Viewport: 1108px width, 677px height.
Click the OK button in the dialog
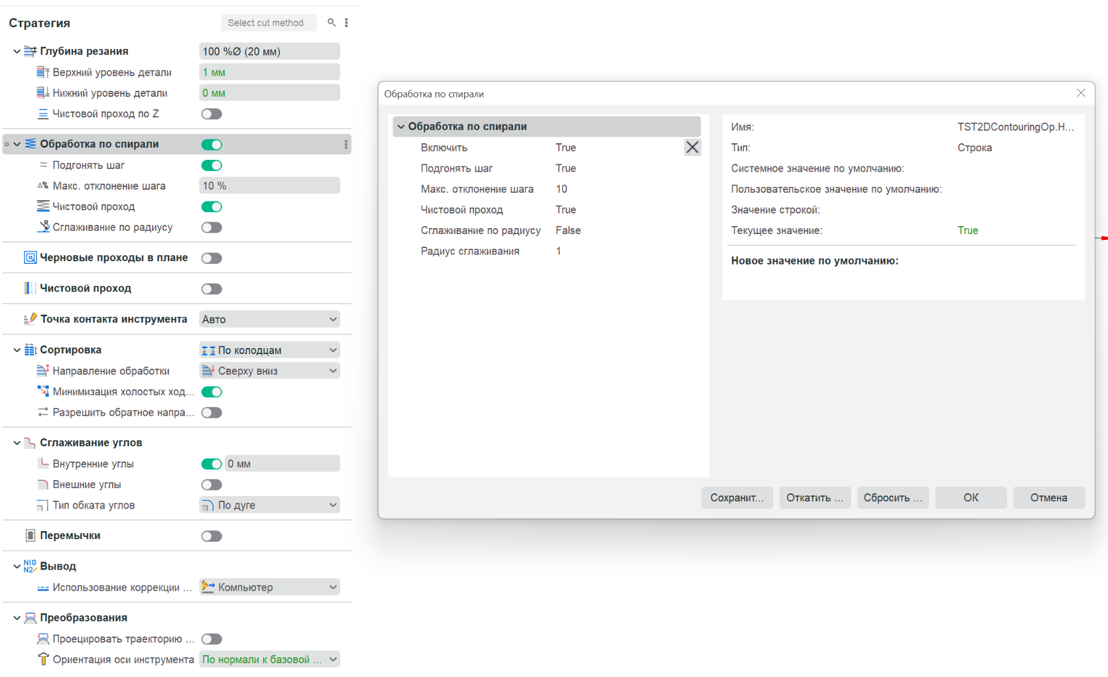click(971, 497)
